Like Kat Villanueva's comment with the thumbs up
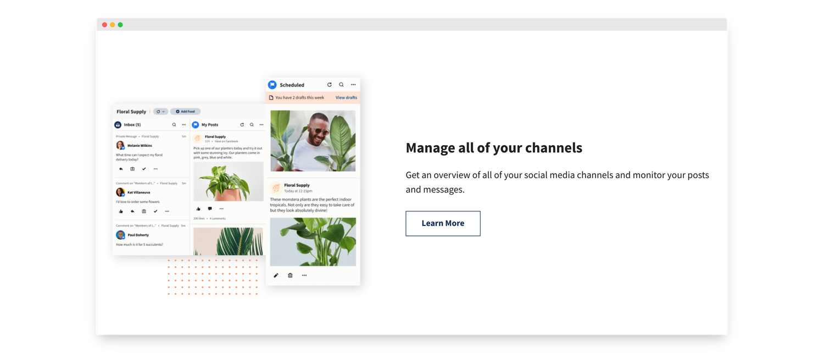This screenshot has width=824, height=353. (121, 211)
